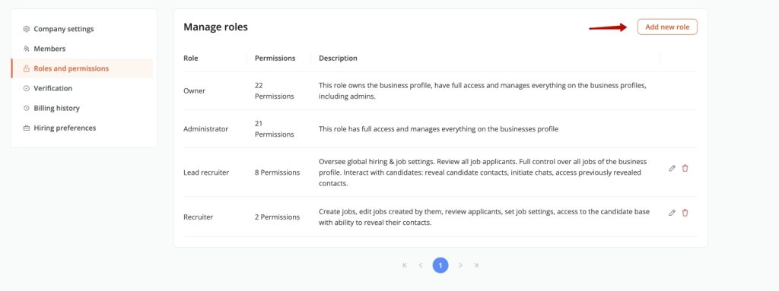
Task: Click the Roles and permissions lock icon
Action: tap(27, 68)
